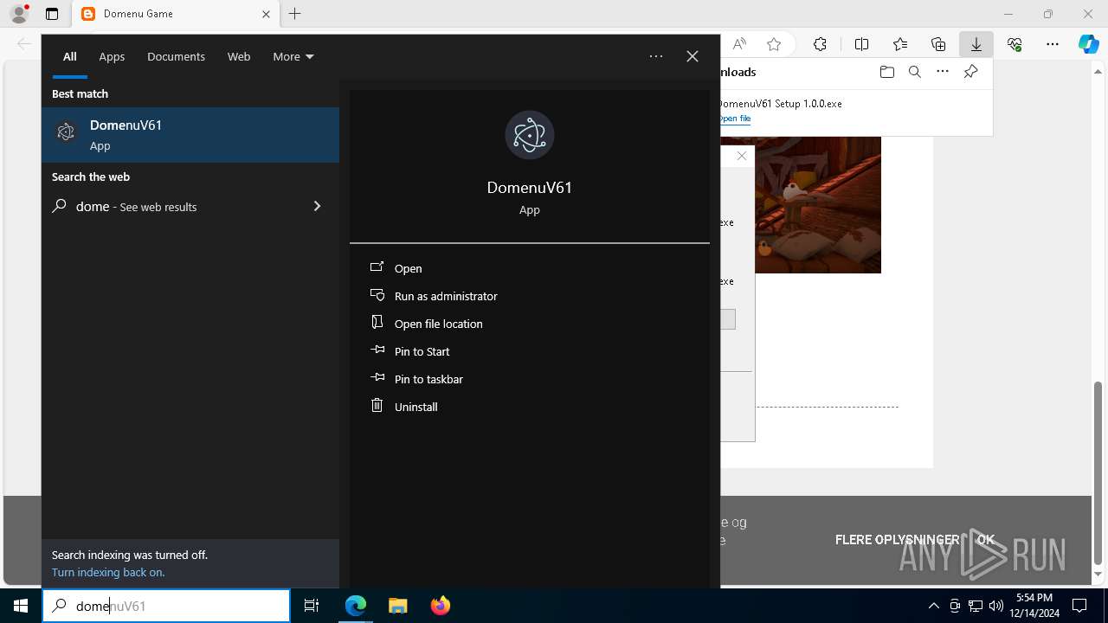This screenshot has height=623, width=1108.
Task: Click FLERE OPLYSNINGER cookie link
Action: (x=897, y=539)
